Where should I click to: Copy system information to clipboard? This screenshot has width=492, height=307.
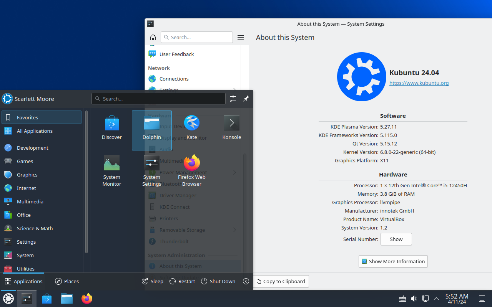coord(281,281)
